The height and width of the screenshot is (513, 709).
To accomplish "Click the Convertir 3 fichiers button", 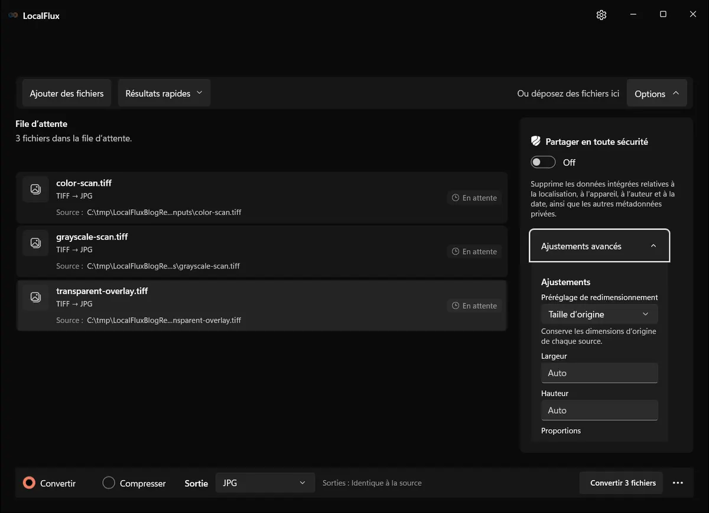I will 623,483.
